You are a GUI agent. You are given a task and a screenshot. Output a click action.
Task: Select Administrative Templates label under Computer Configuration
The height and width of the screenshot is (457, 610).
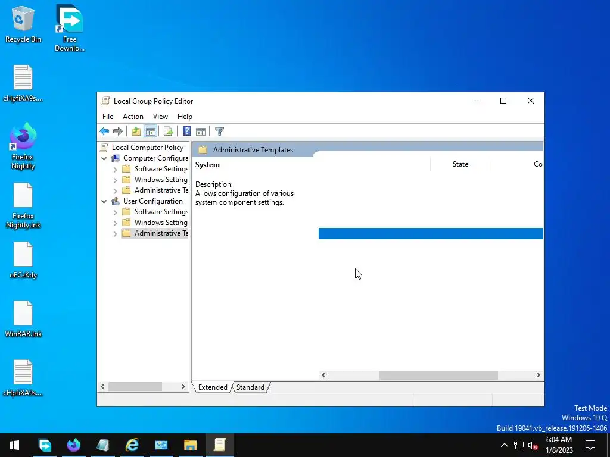[x=161, y=190]
